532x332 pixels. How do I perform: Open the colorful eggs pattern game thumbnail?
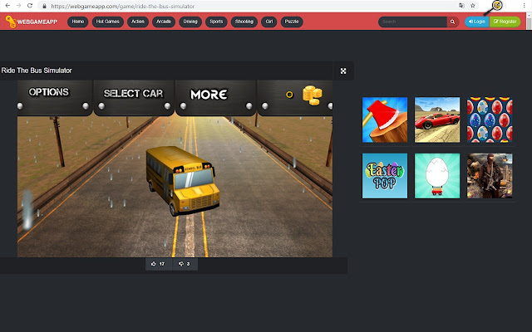pyautogui.click(x=490, y=120)
